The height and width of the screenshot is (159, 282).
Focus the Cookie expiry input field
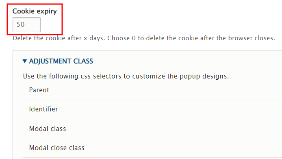point(27,25)
